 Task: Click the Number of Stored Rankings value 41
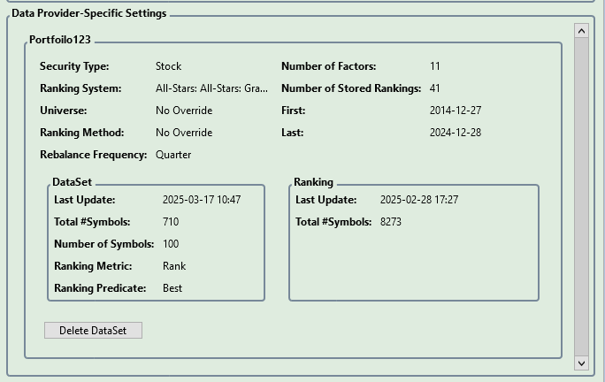tap(435, 88)
